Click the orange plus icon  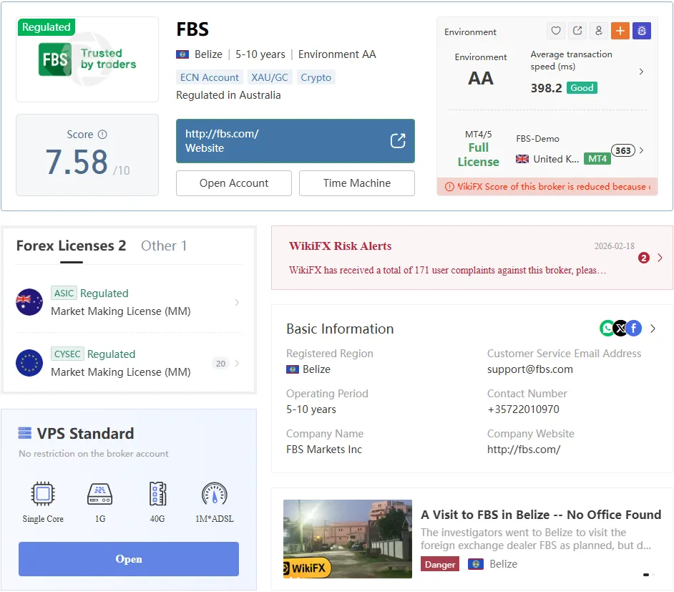[x=620, y=31]
